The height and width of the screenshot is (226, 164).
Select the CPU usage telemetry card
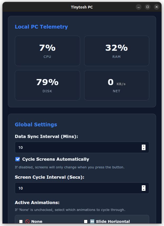point(47,51)
